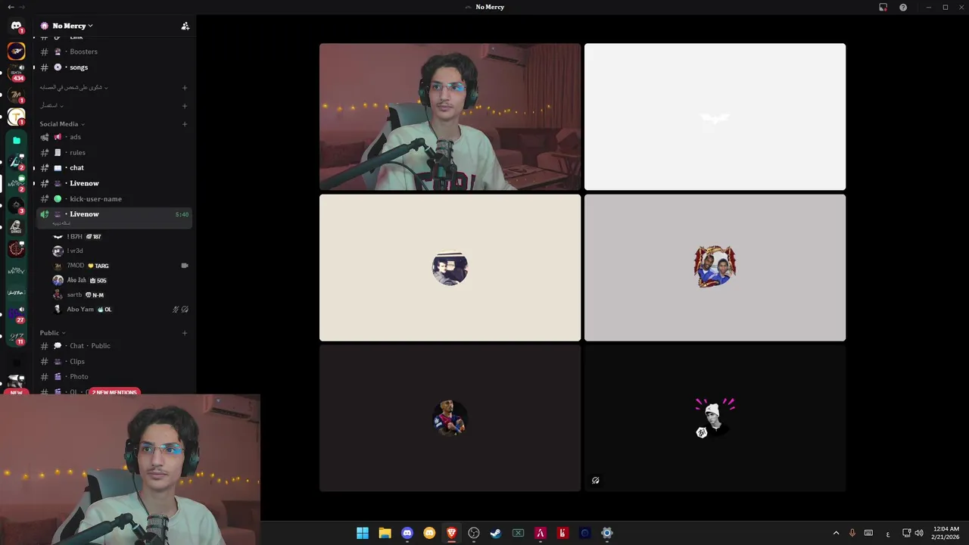Image resolution: width=969 pixels, height=545 pixels.
Task: Open Discord direct messages home icon
Action: pyautogui.click(x=16, y=26)
